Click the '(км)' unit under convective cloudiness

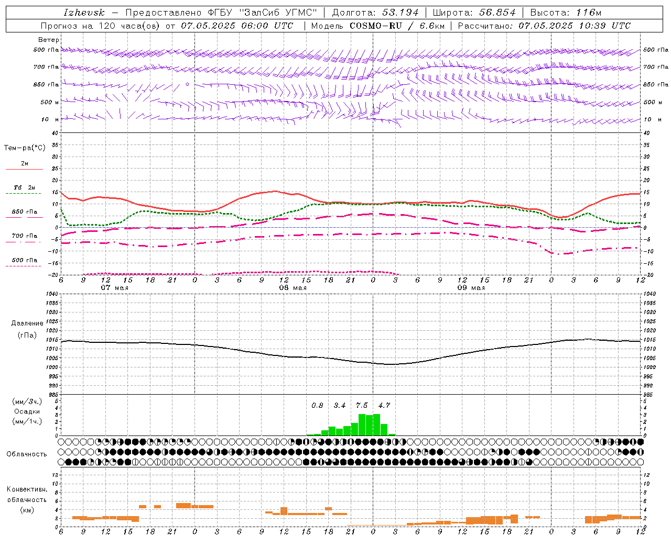(27, 510)
